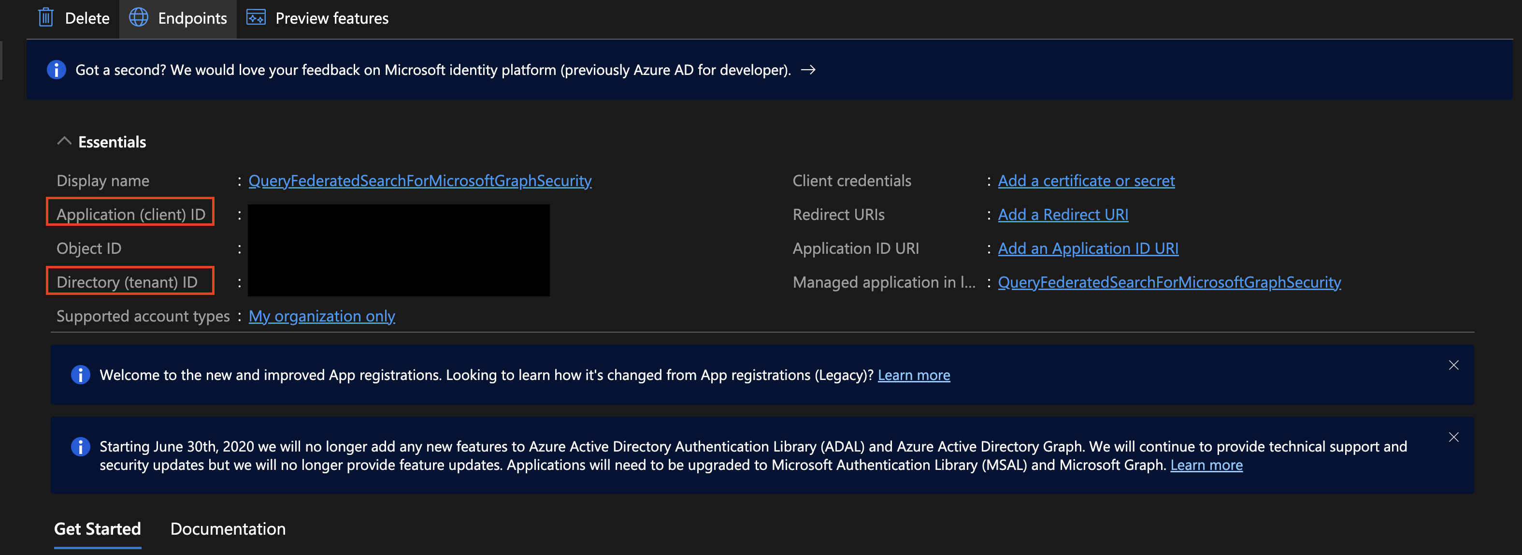
Task: Open Preview features toolbar label
Action: click(x=332, y=18)
